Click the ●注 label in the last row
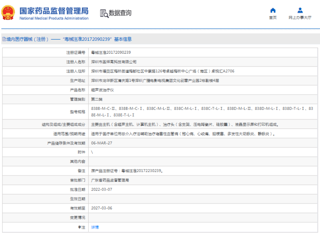320x235 pixels. (x=82, y=227)
